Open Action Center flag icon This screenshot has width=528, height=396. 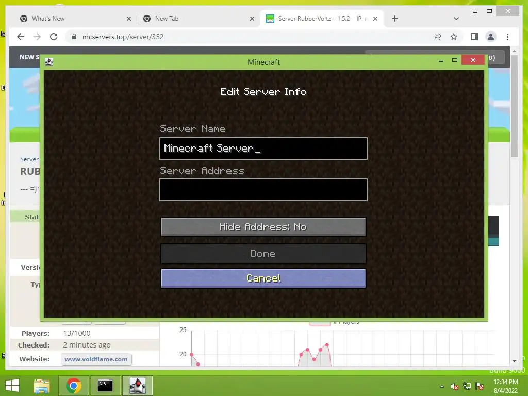click(x=480, y=386)
